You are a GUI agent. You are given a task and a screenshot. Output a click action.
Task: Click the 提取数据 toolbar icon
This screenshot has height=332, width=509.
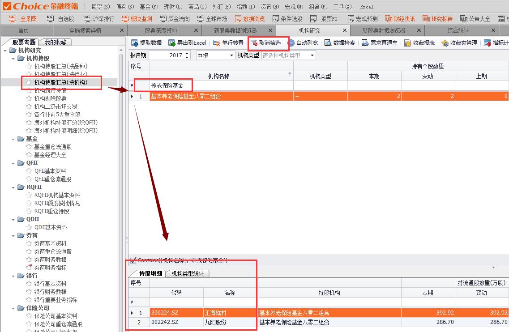pyautogui.click(x=135, y=43)
